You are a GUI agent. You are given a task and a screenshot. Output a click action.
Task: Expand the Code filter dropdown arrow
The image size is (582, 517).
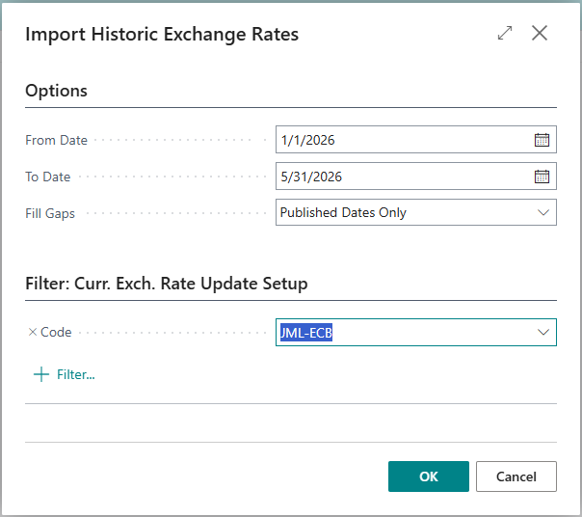pos(543,332)
